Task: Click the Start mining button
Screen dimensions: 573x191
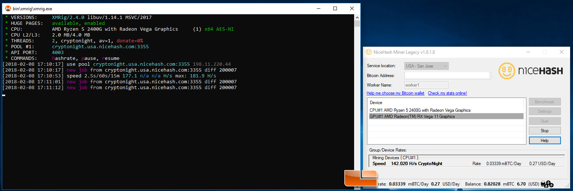Action: [545, 121]
